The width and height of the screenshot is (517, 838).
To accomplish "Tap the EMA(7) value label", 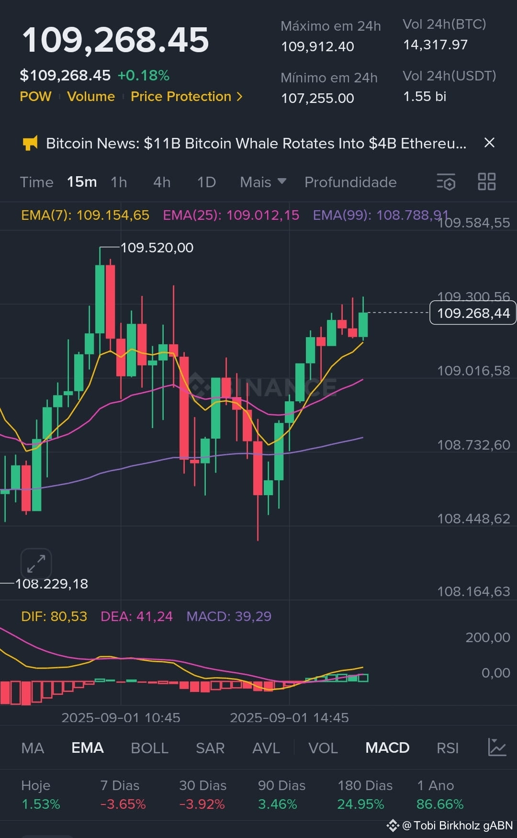I will tap(85, 215).
